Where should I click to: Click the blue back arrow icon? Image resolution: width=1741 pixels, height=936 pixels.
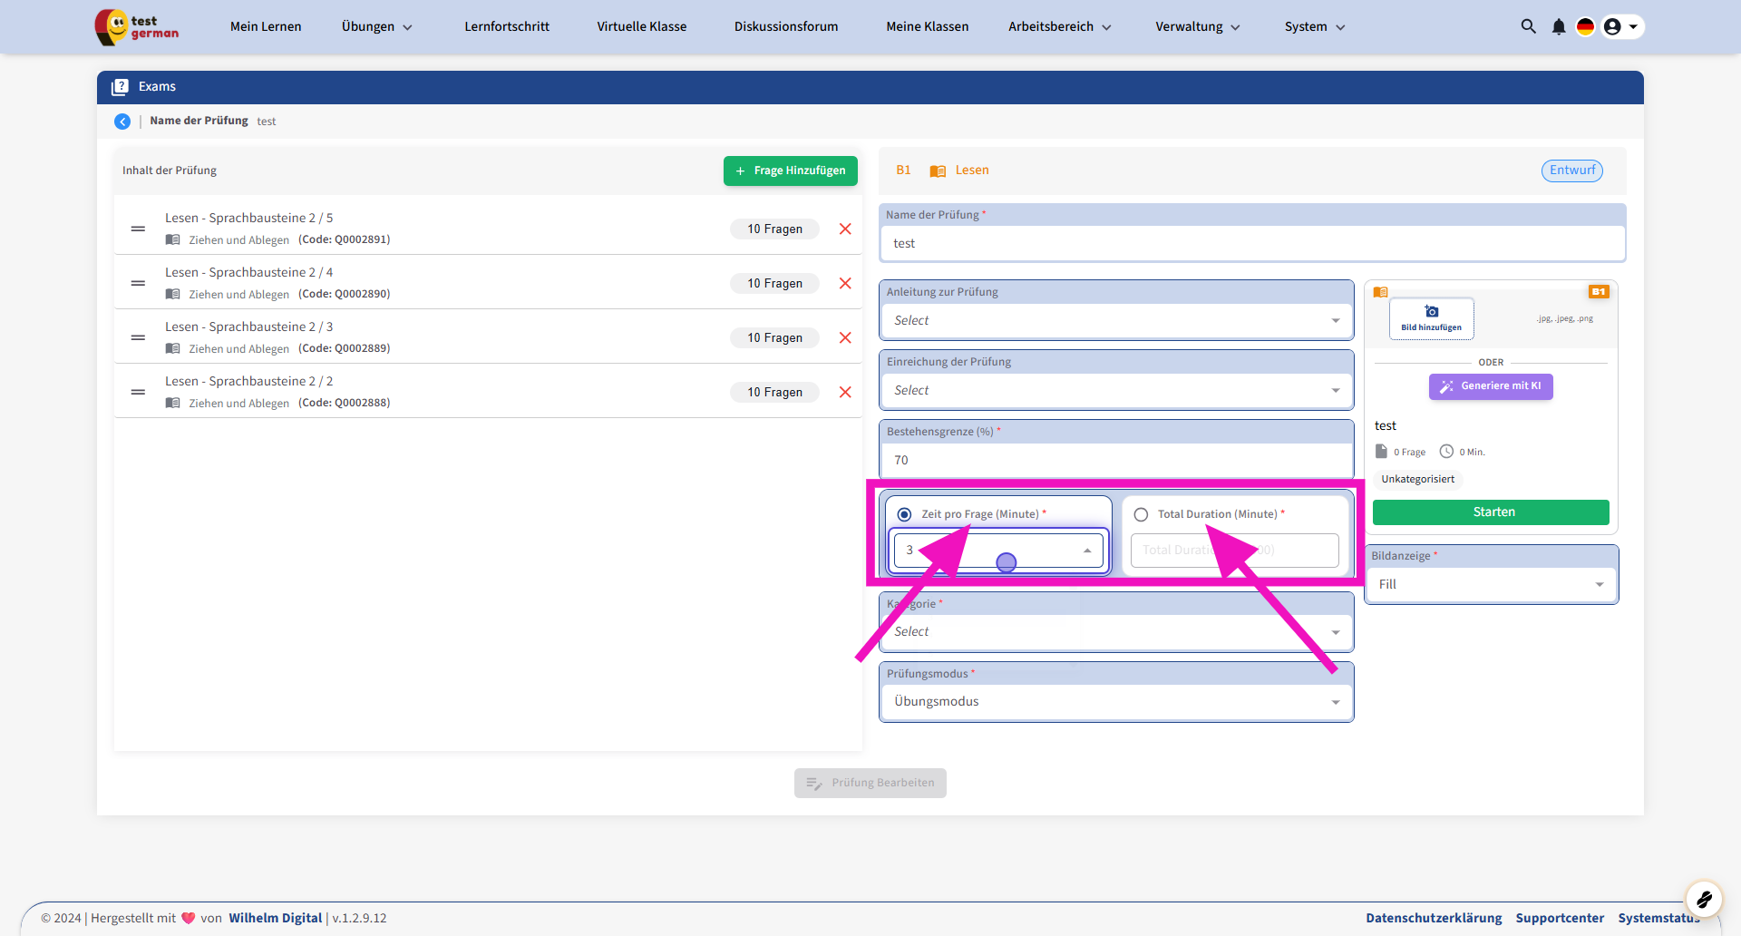122,122
